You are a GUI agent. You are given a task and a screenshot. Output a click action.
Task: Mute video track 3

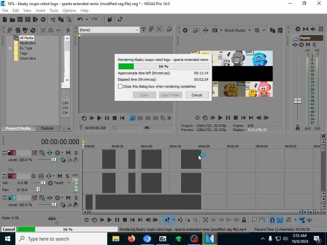(x=68, y=198)
